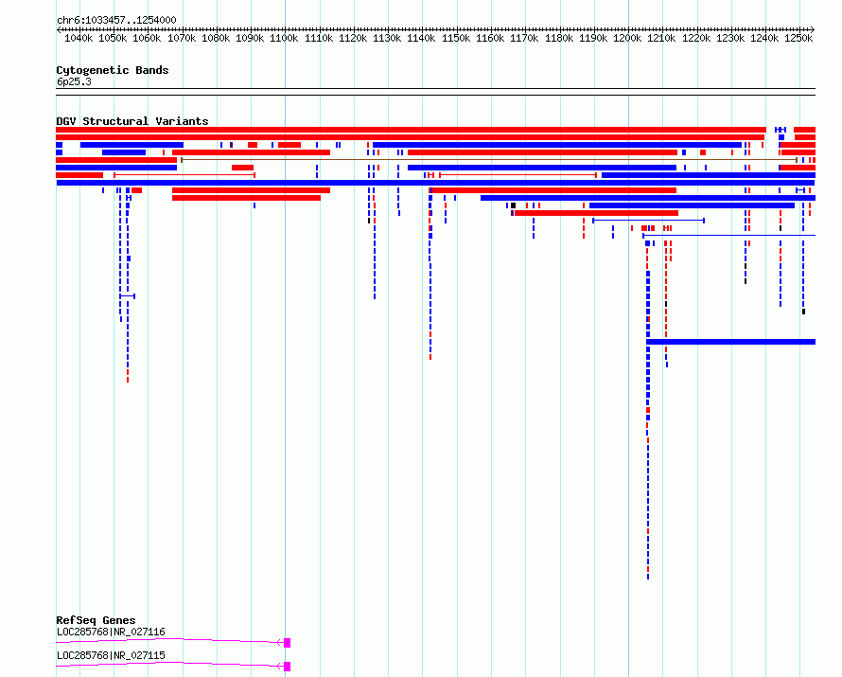Image resolution: width=842 pixels, height=677 pixels.
Task: Click the pink arrowhead on the NR_027116 gene line
Action: pos(280,642)
